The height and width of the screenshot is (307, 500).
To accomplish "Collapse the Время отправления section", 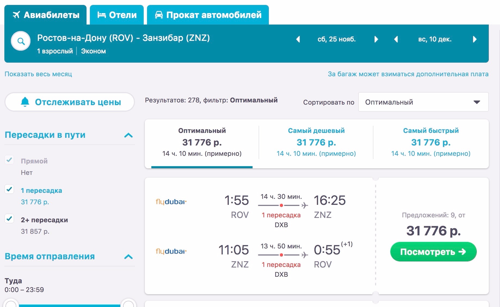I will click(x=128, y=257).
